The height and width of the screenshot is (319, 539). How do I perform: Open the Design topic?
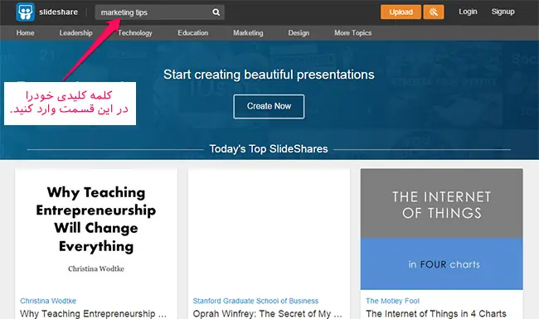click(x=299, y=33)
